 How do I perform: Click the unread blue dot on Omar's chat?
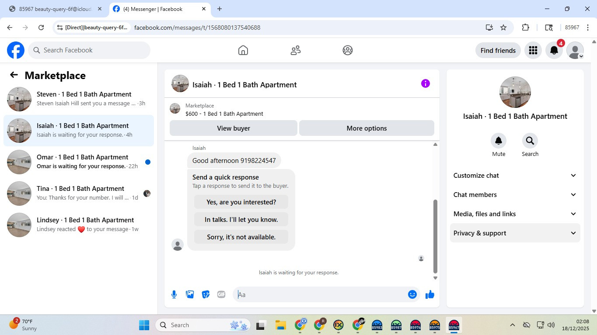tap(148, 162)
